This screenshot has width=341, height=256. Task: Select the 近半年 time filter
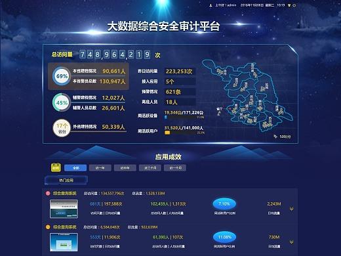[x=125, y=168]
